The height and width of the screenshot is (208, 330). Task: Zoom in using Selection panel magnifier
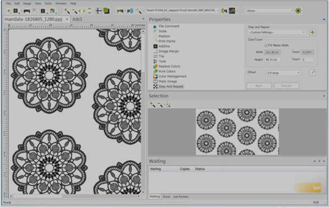[152, 104]
